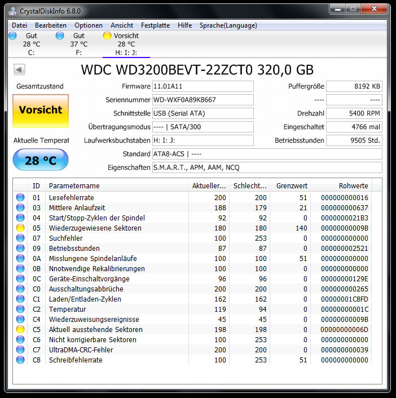
Task: Click the Drehzahl 5400 RPM field
Action: tap(354, 113)
